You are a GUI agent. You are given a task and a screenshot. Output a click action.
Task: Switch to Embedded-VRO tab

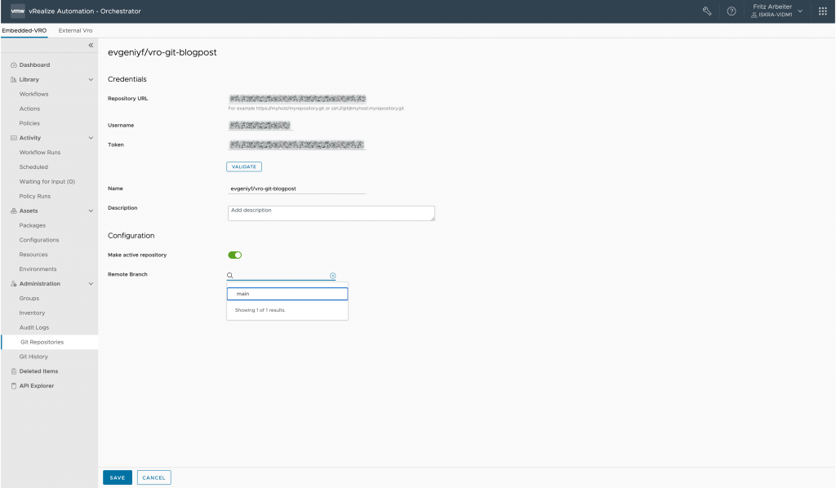[x=24, y=30]
